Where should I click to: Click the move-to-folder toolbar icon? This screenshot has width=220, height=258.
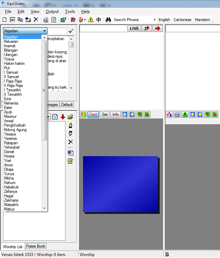(28, 20)
